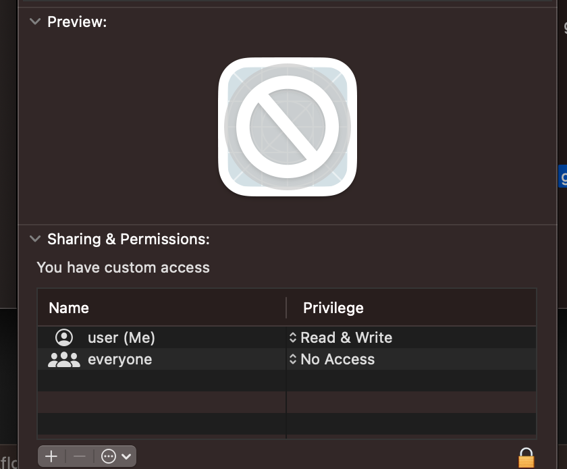Click the up-down arrows beside Read & Write

[x=293, y=337]
